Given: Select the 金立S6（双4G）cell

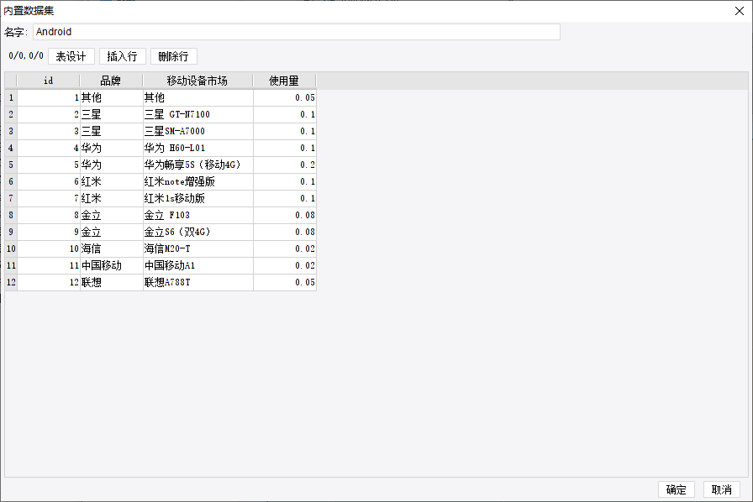Looking at the screenshot, I should coord(197,233).
